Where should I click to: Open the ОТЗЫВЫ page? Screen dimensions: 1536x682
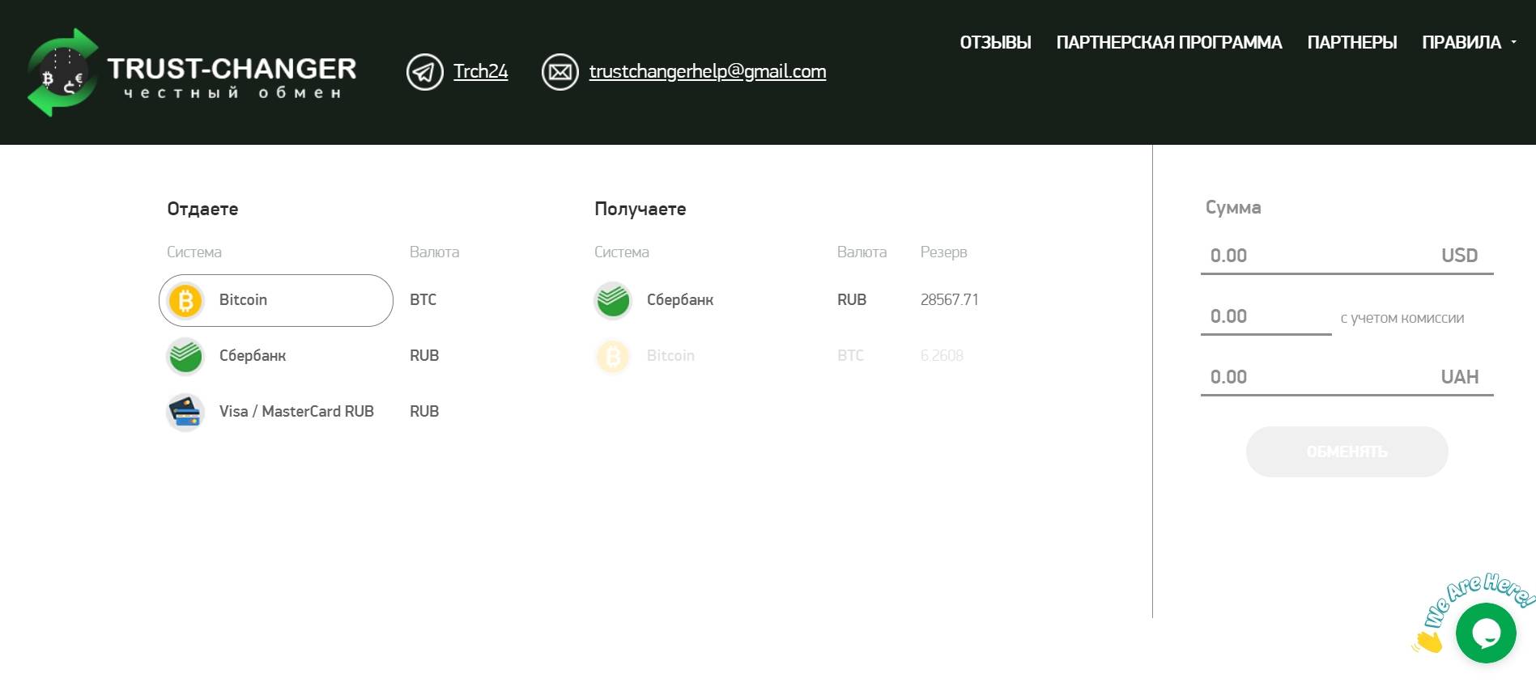(x=995, y=43)
